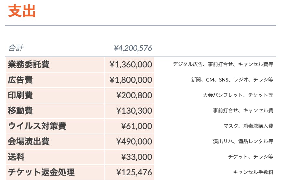Click the 支出 heading title

point(22,11)
